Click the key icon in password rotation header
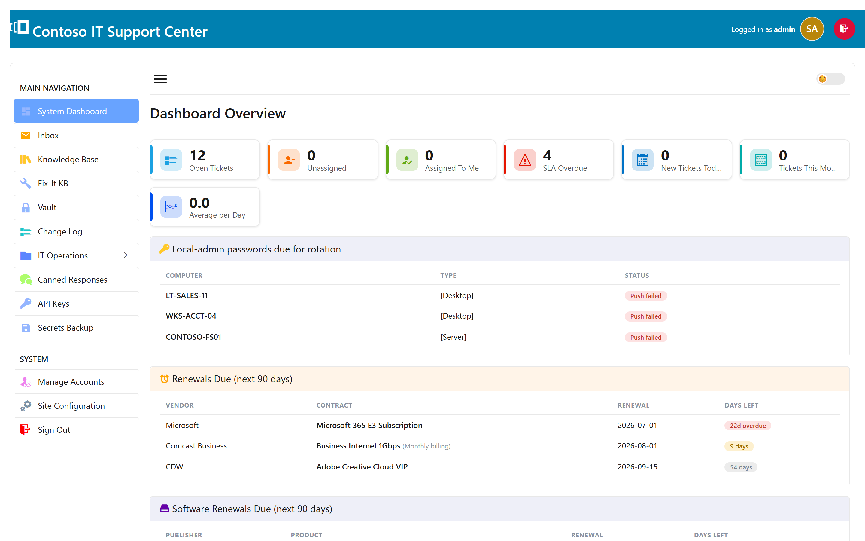The height and width of the screenshot is (541, 865). [x=164, y=249]
